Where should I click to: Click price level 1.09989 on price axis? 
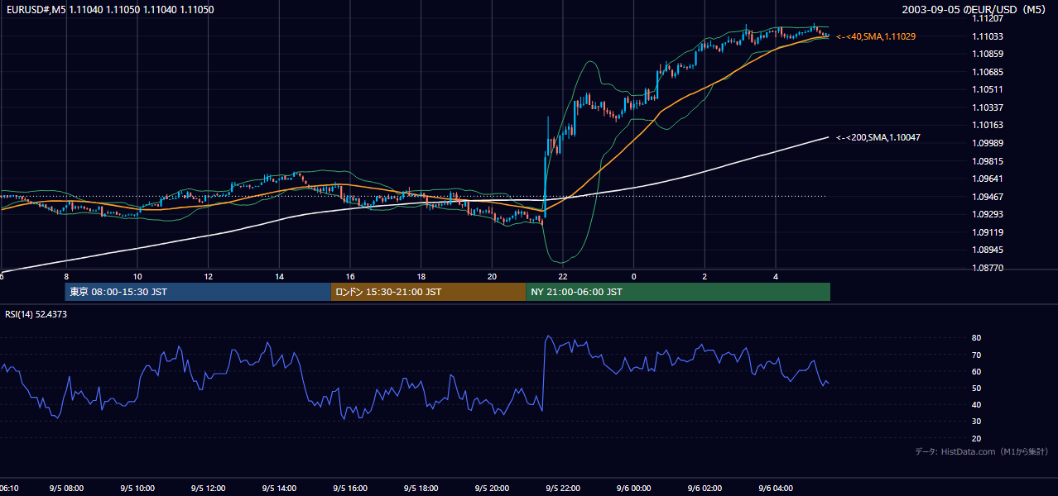point(988,143)
